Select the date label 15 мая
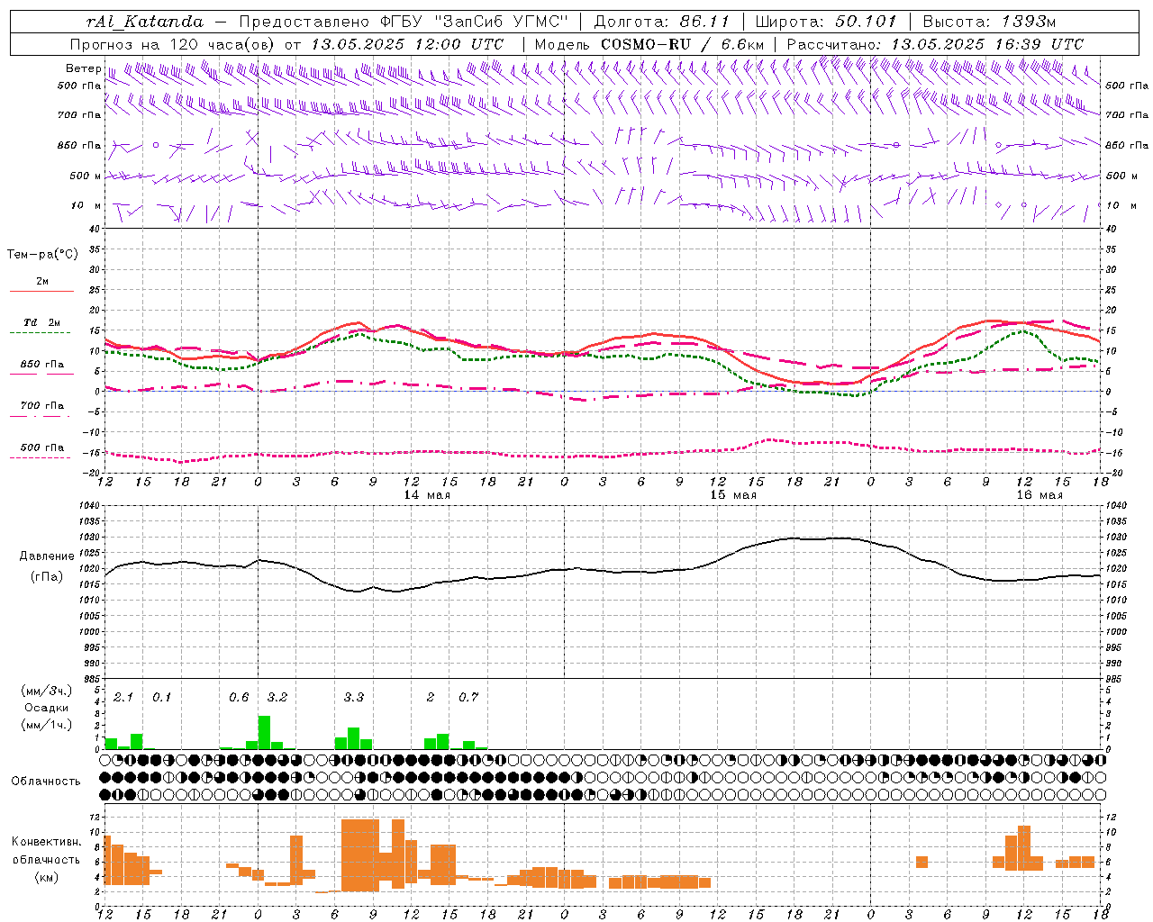This screenshot has height=922, width=1153. (733, 495)
